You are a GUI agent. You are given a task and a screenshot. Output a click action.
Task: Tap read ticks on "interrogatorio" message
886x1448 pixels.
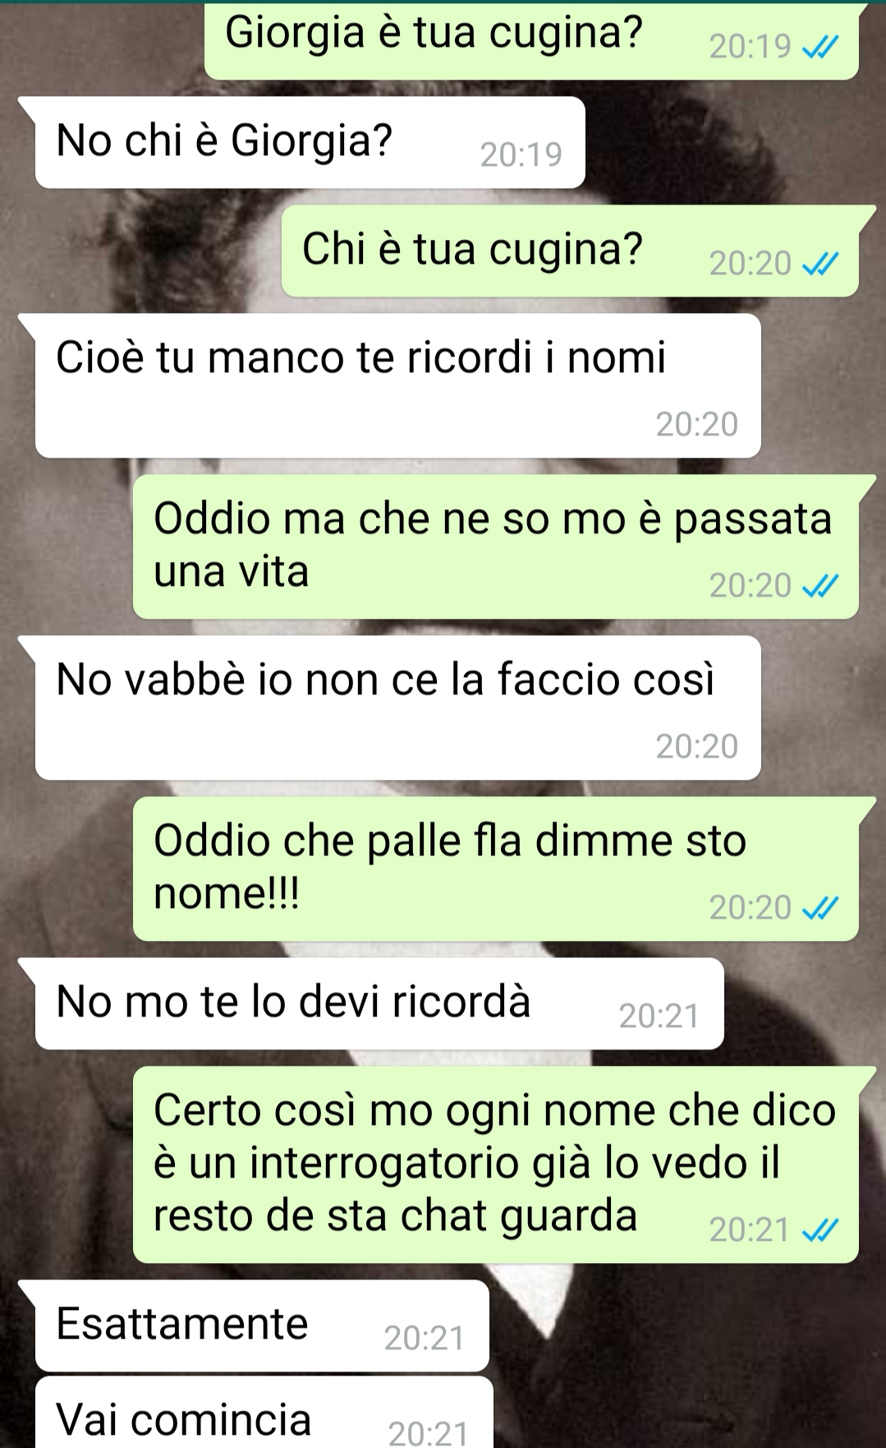pyautogui.click(x=820, y=1232)
